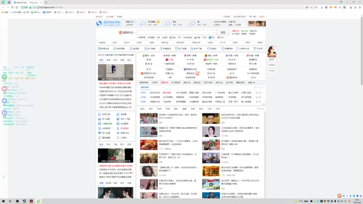Image resolution: width=363 pixels, height=204 pixels.
Task: Expand the address bar chevron dropdown
Action: (x=316, y=7)
